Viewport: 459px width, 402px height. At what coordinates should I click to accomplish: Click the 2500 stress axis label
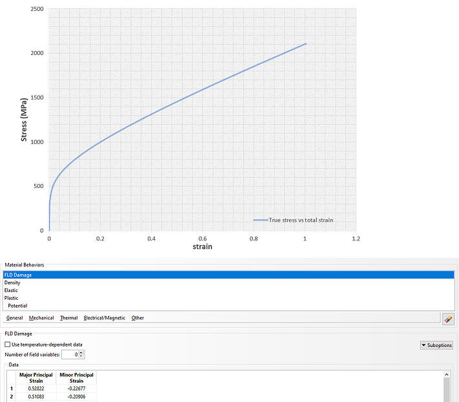(x=37, y=9)
